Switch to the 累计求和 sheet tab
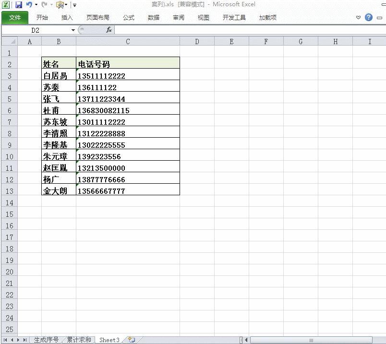Viewport: 386px width, 344px height. click(x=79, y=340)
